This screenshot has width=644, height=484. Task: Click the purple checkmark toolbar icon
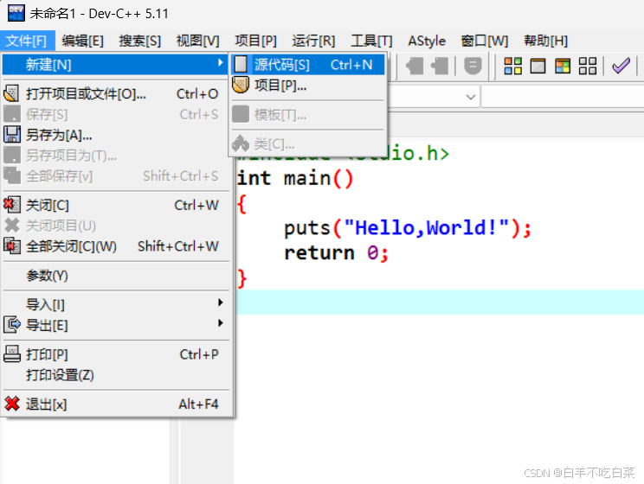pos(621,66)
